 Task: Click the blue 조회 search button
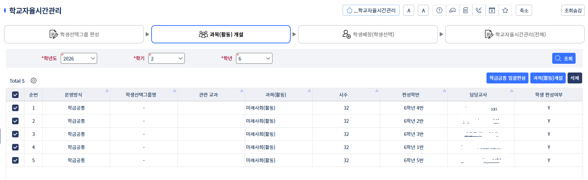coord(564,58)
